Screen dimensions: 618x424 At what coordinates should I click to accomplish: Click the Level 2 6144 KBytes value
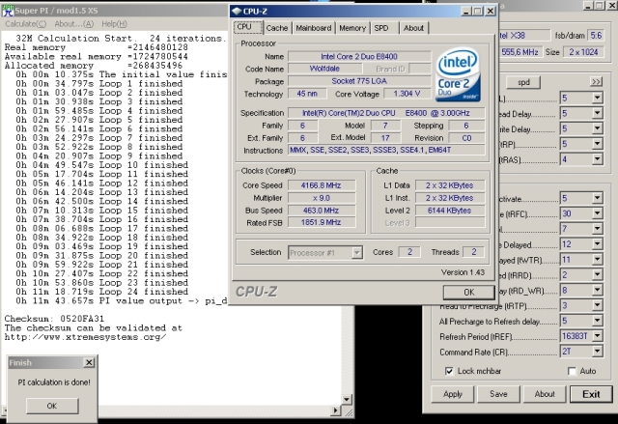click(450, 211)
